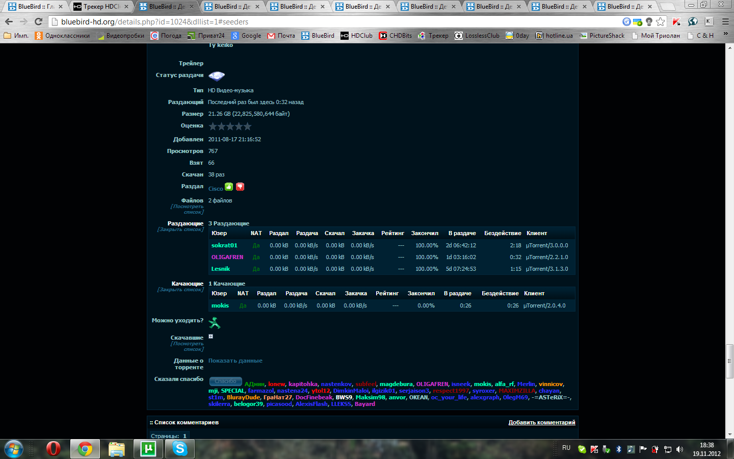The height and width of the screenshot is (459, 734).
Task: Click the red Kaspersky extension icon
Action: (x=676, y=21)
